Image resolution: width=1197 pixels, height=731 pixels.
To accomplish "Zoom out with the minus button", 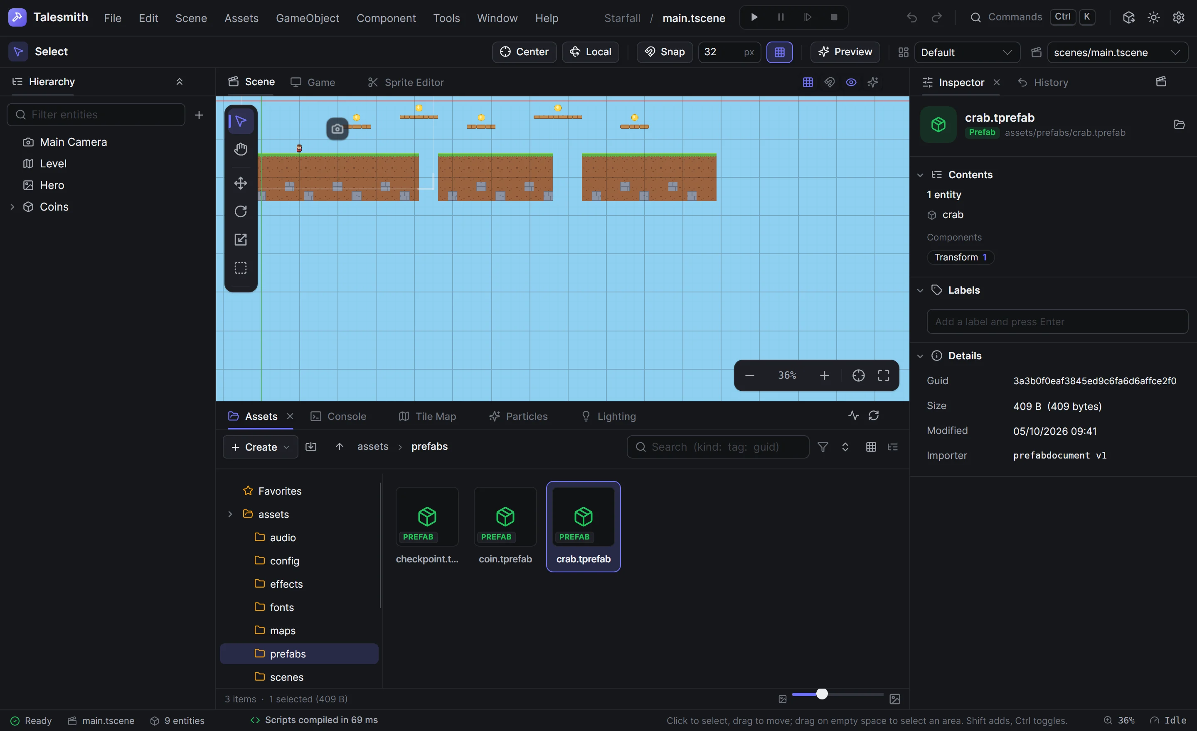I will coord(750,375).
